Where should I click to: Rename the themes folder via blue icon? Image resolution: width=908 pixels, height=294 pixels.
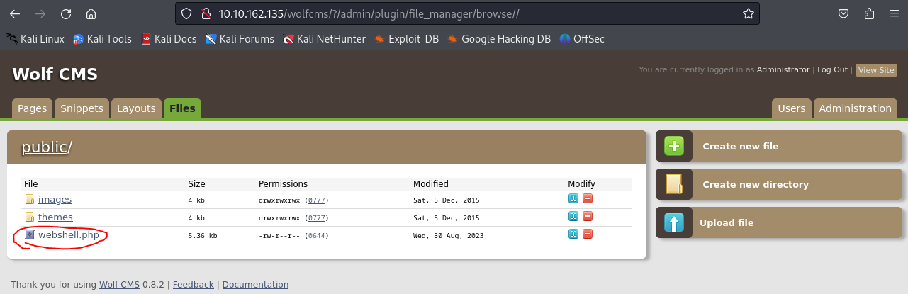tap(573, 217)
